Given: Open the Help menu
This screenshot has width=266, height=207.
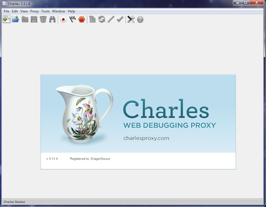Looking at the screenshot, I should pyautogui.click(x=71, y=11).
